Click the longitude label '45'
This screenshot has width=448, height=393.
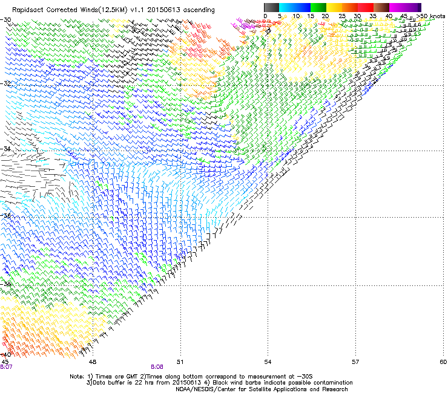pos(5,362)
